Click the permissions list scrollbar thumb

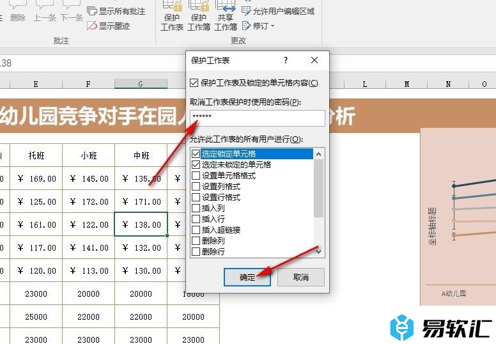coord(319,188)
